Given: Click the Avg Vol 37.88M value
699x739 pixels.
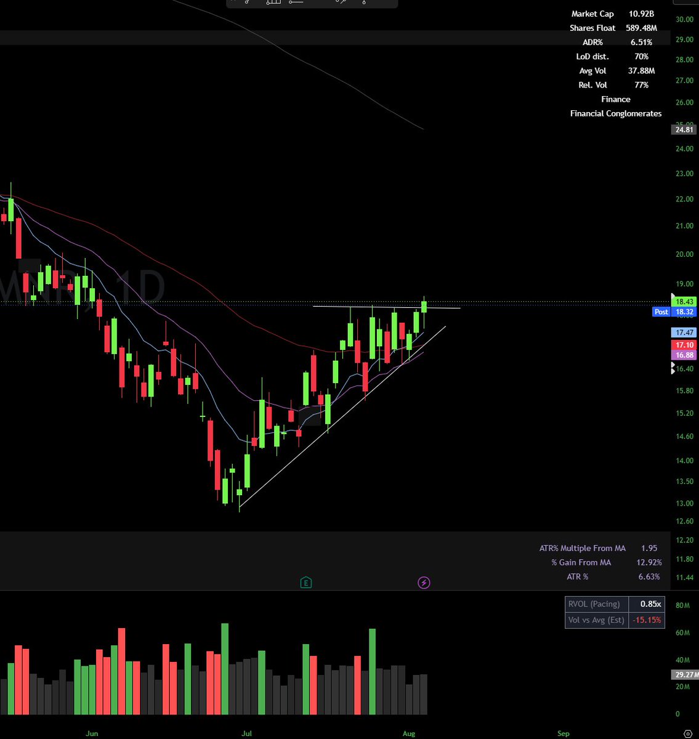Looking at the screenshot, I should tap(641, 70).
